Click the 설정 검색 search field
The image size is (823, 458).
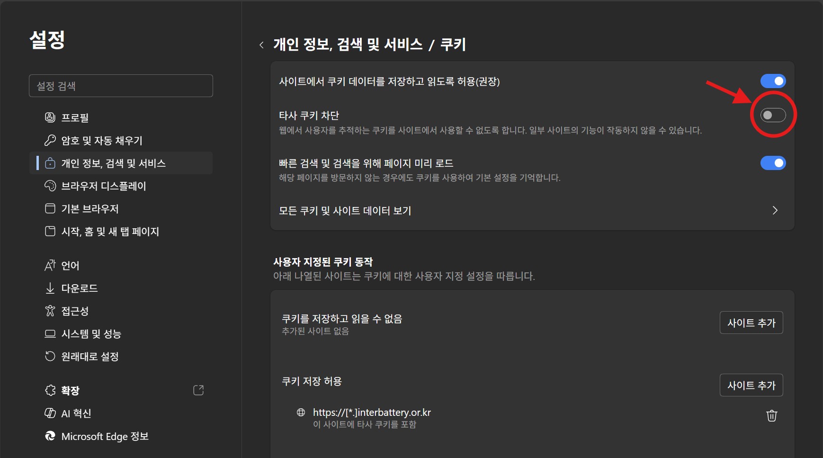point(121,86)
